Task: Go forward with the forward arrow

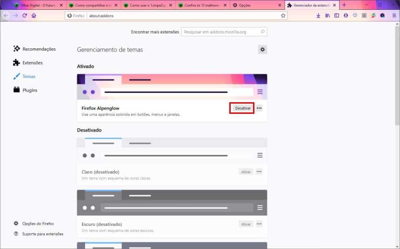Action: [x=15, y=15]
